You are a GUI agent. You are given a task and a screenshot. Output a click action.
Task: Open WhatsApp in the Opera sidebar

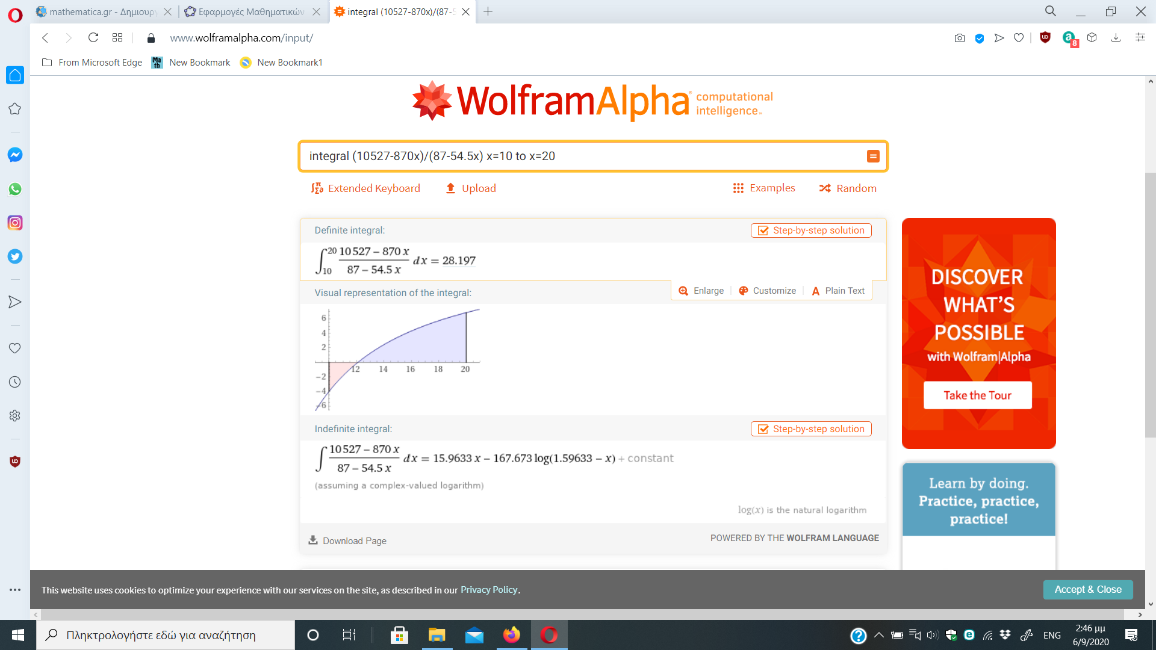click(x=15, y=189)
